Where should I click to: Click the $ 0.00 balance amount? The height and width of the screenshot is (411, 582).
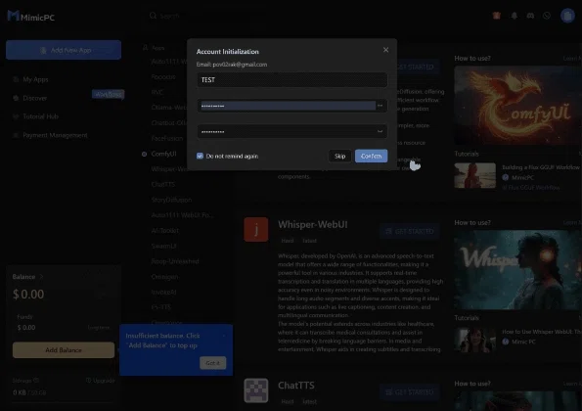pyautogui.click(x=28, y=294)
